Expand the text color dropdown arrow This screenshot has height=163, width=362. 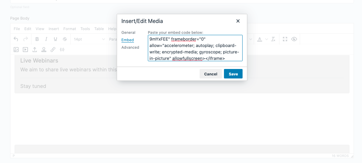click(266, 39)
